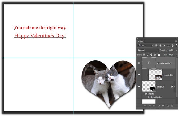Click the heart-shaped cat photo on canvas
The image size is (179, 116).
[x=109, y=84]
